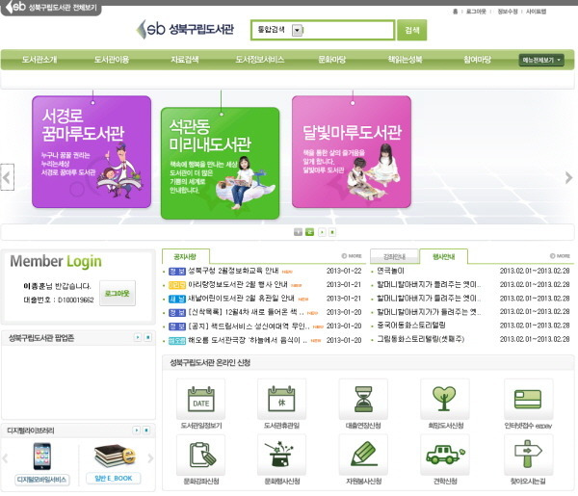Switch to the 행사안내 tab
The height and width of the screenshot is (496, 578).
[444, 256]
